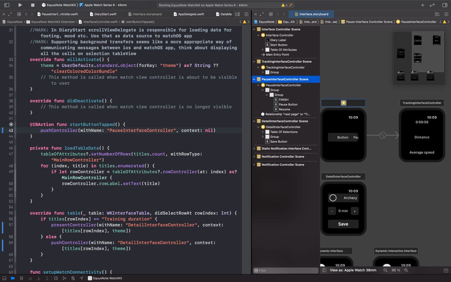Expand Table Of Selections in outline
The width and height of the screenshot is (451, 282).
point(262,132)
